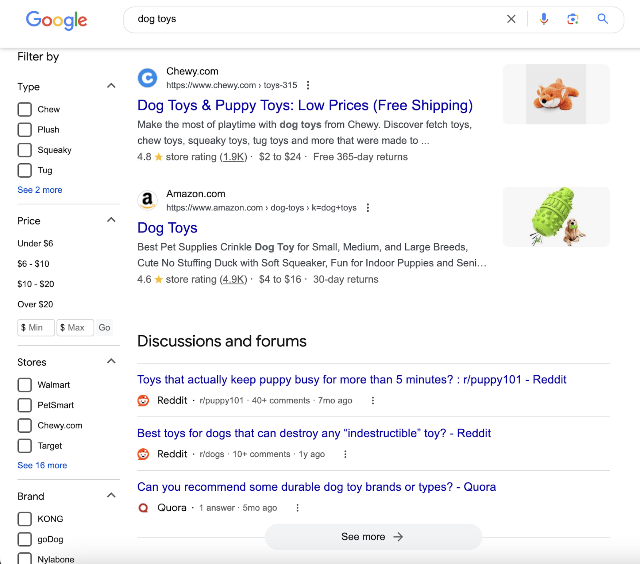Image resolution: width=640 pixels, height=564 pixels.
Task: Click See more discussions button
Action: 373,537
